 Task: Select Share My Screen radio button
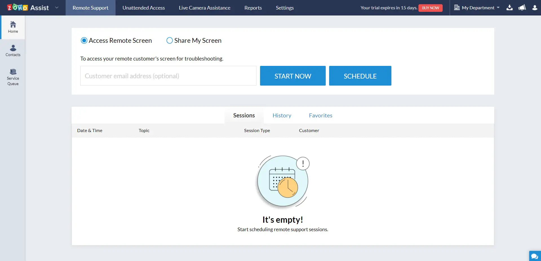[x=170, y=41]
